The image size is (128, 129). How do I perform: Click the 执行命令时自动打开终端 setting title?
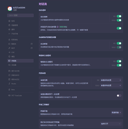point(50,122)
